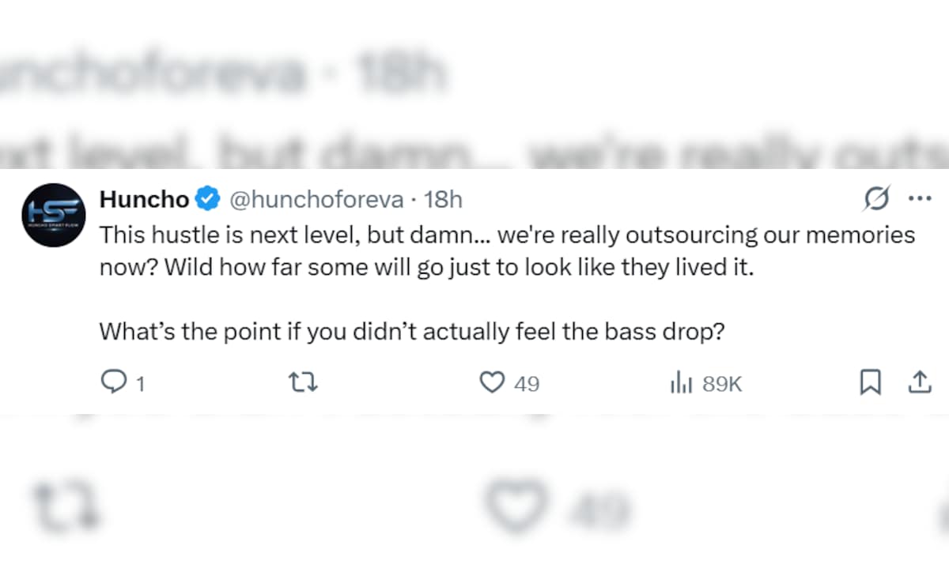Bookmark this tweet

[x=870, y=383]
